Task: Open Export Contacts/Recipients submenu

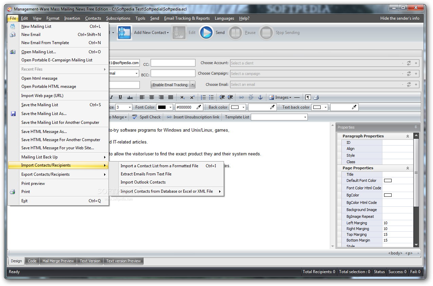Action: (x=58, y=174)
